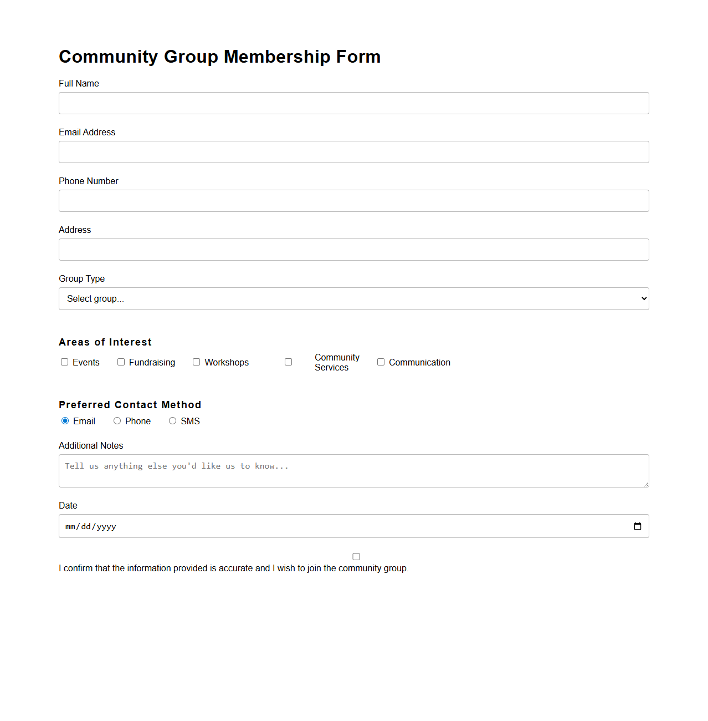
Task: Click the Phone Number text field
Action: pos(353,201)
